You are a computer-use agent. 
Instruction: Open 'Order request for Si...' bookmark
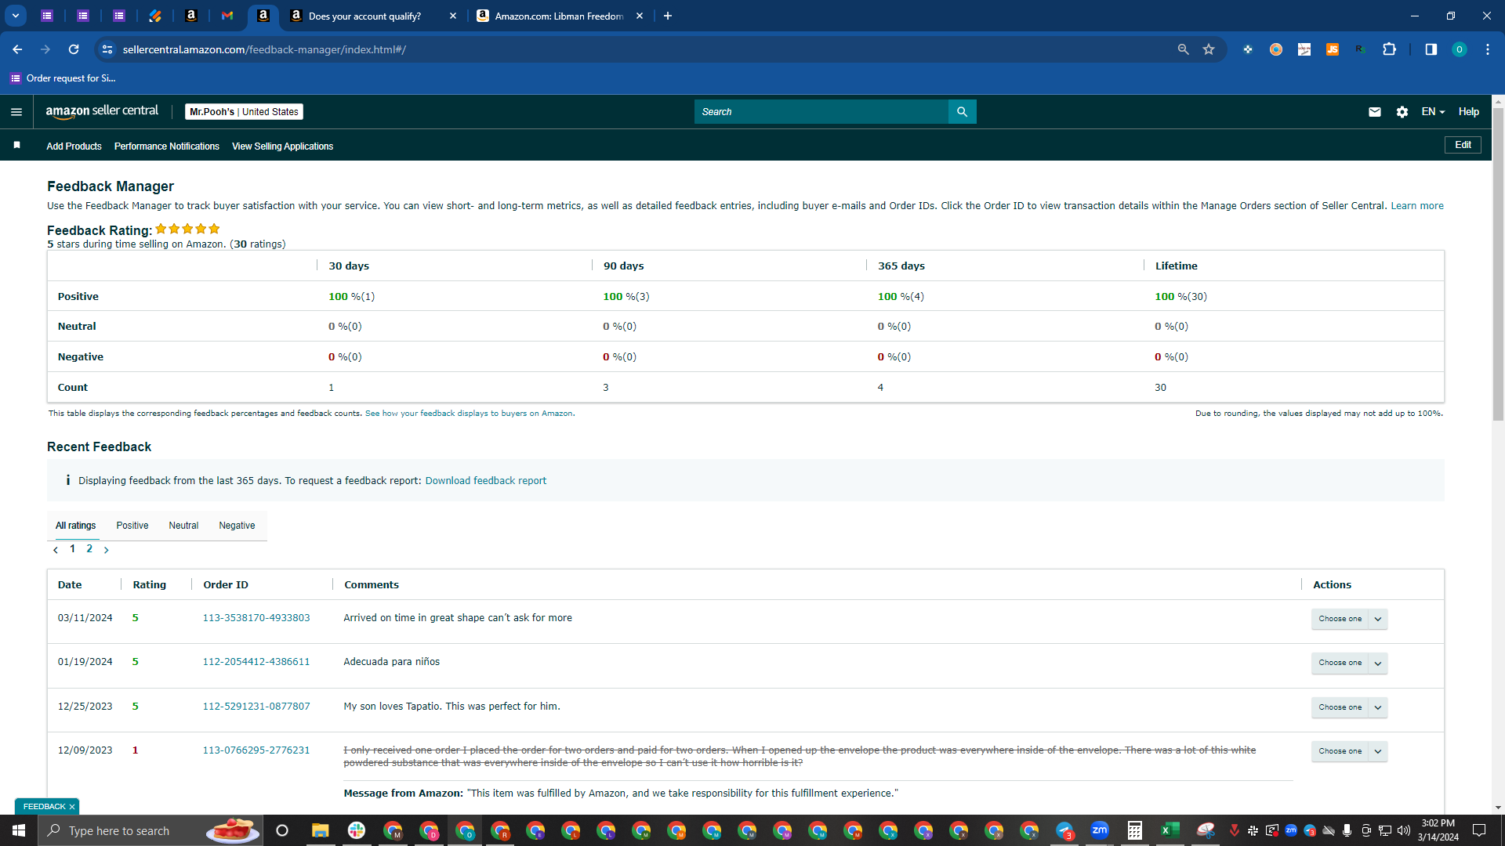[x=63, y=78]
